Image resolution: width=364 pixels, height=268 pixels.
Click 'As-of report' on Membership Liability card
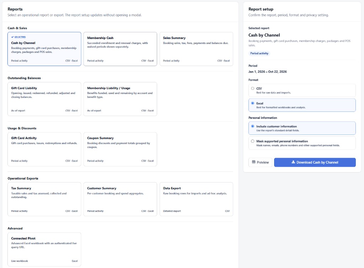[94, 111]
